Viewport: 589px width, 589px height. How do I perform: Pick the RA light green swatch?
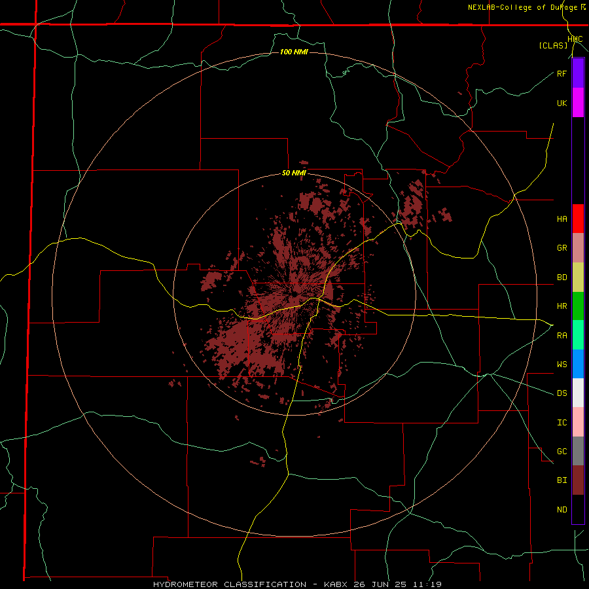pos(578,335)
